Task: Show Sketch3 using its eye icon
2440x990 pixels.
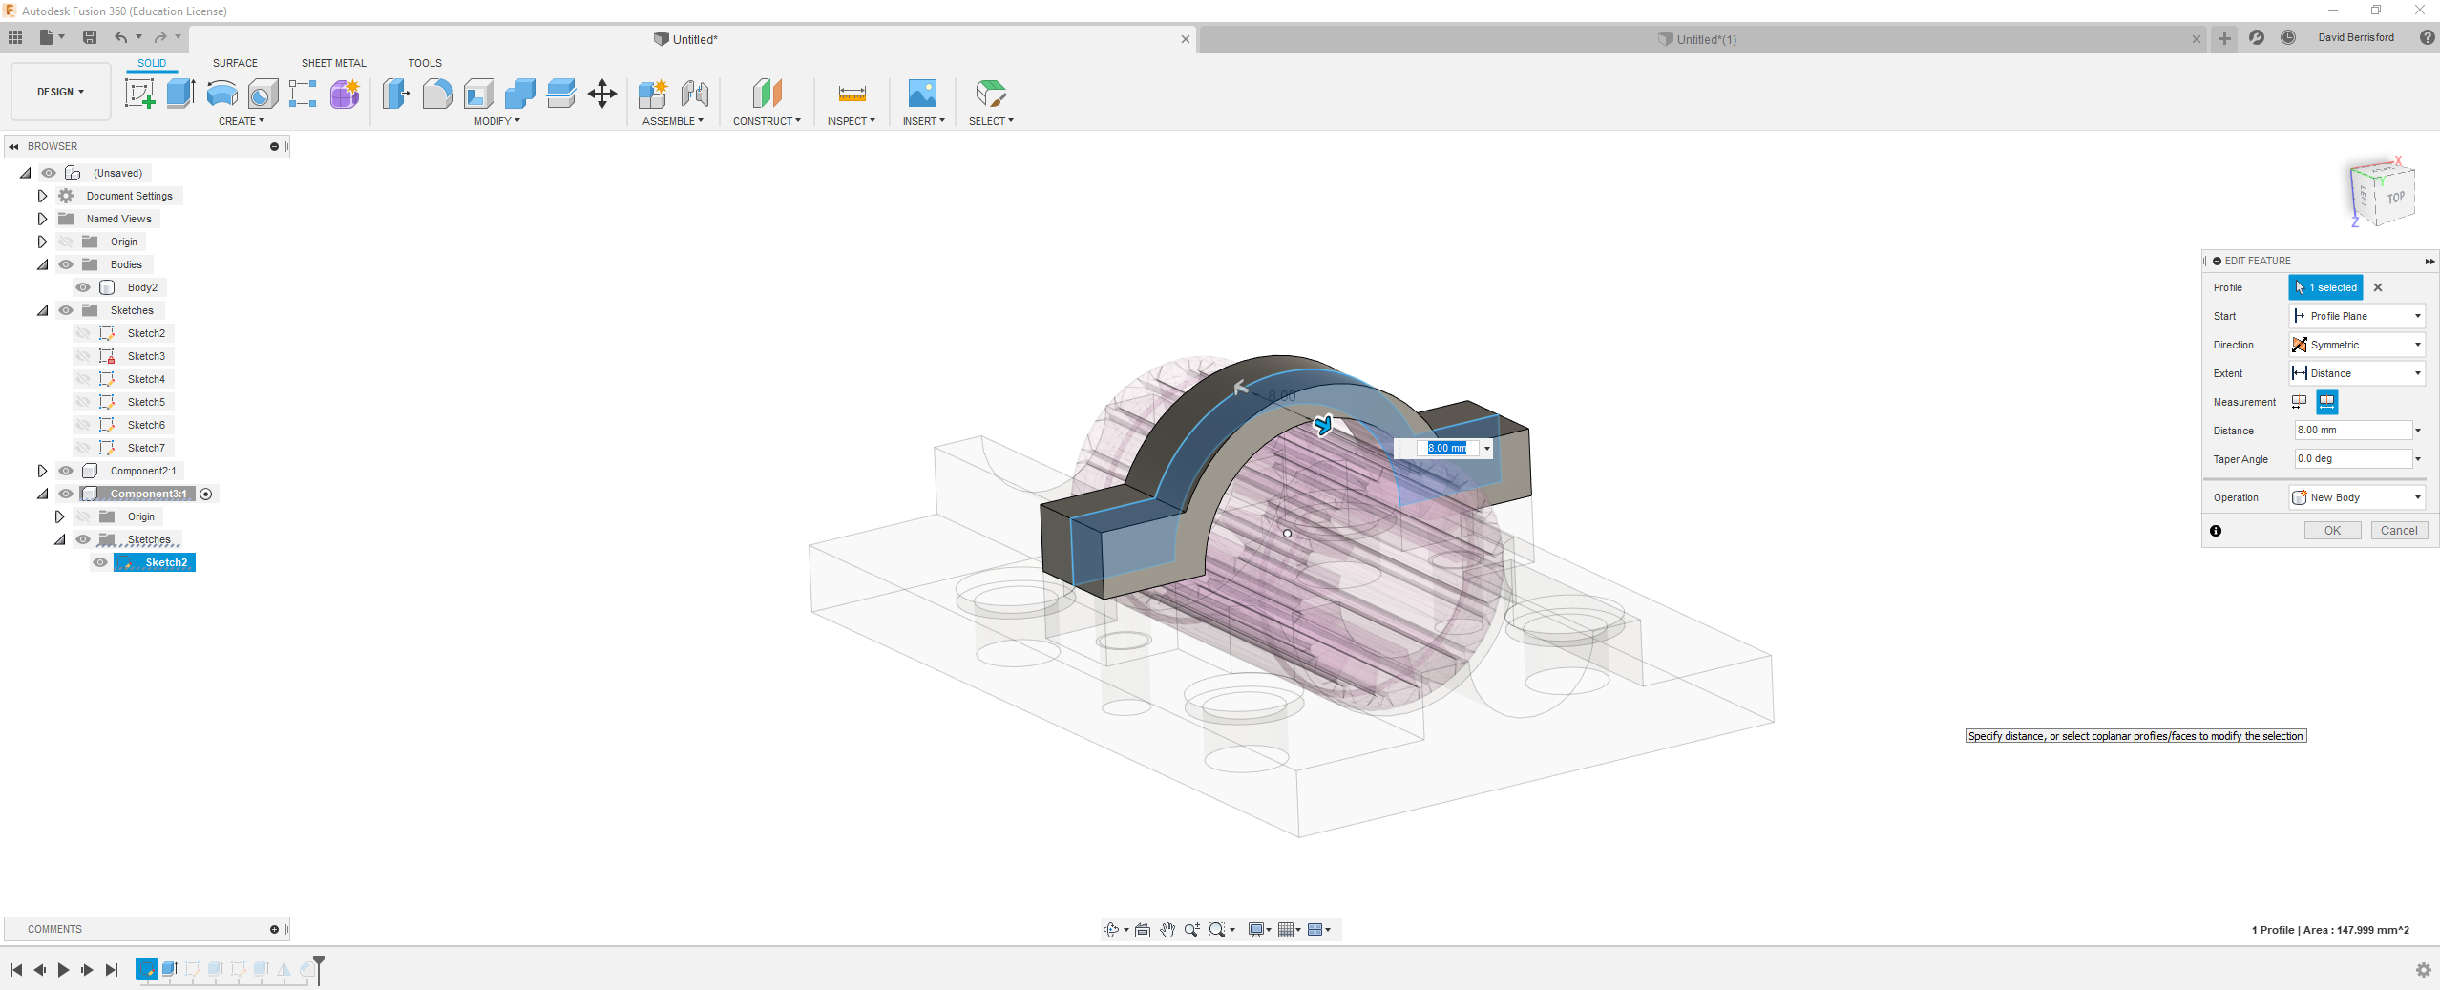Action: coord(83,356)
